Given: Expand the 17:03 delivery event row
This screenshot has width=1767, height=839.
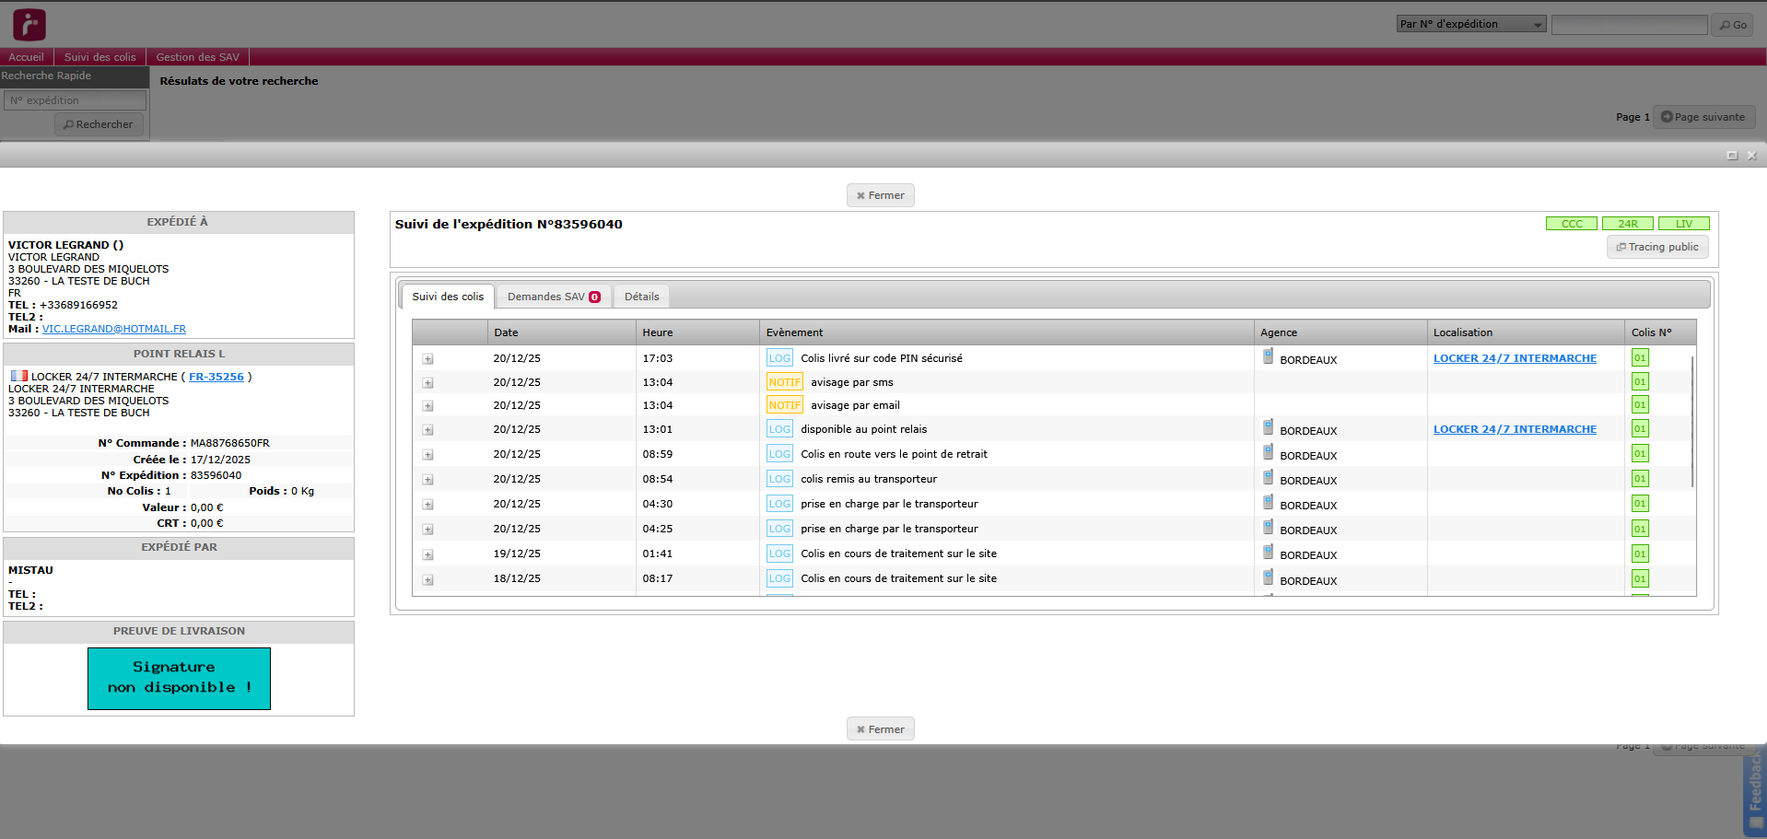Looking at the screenshot, I should pyautogui.click(x=427, y=359).
